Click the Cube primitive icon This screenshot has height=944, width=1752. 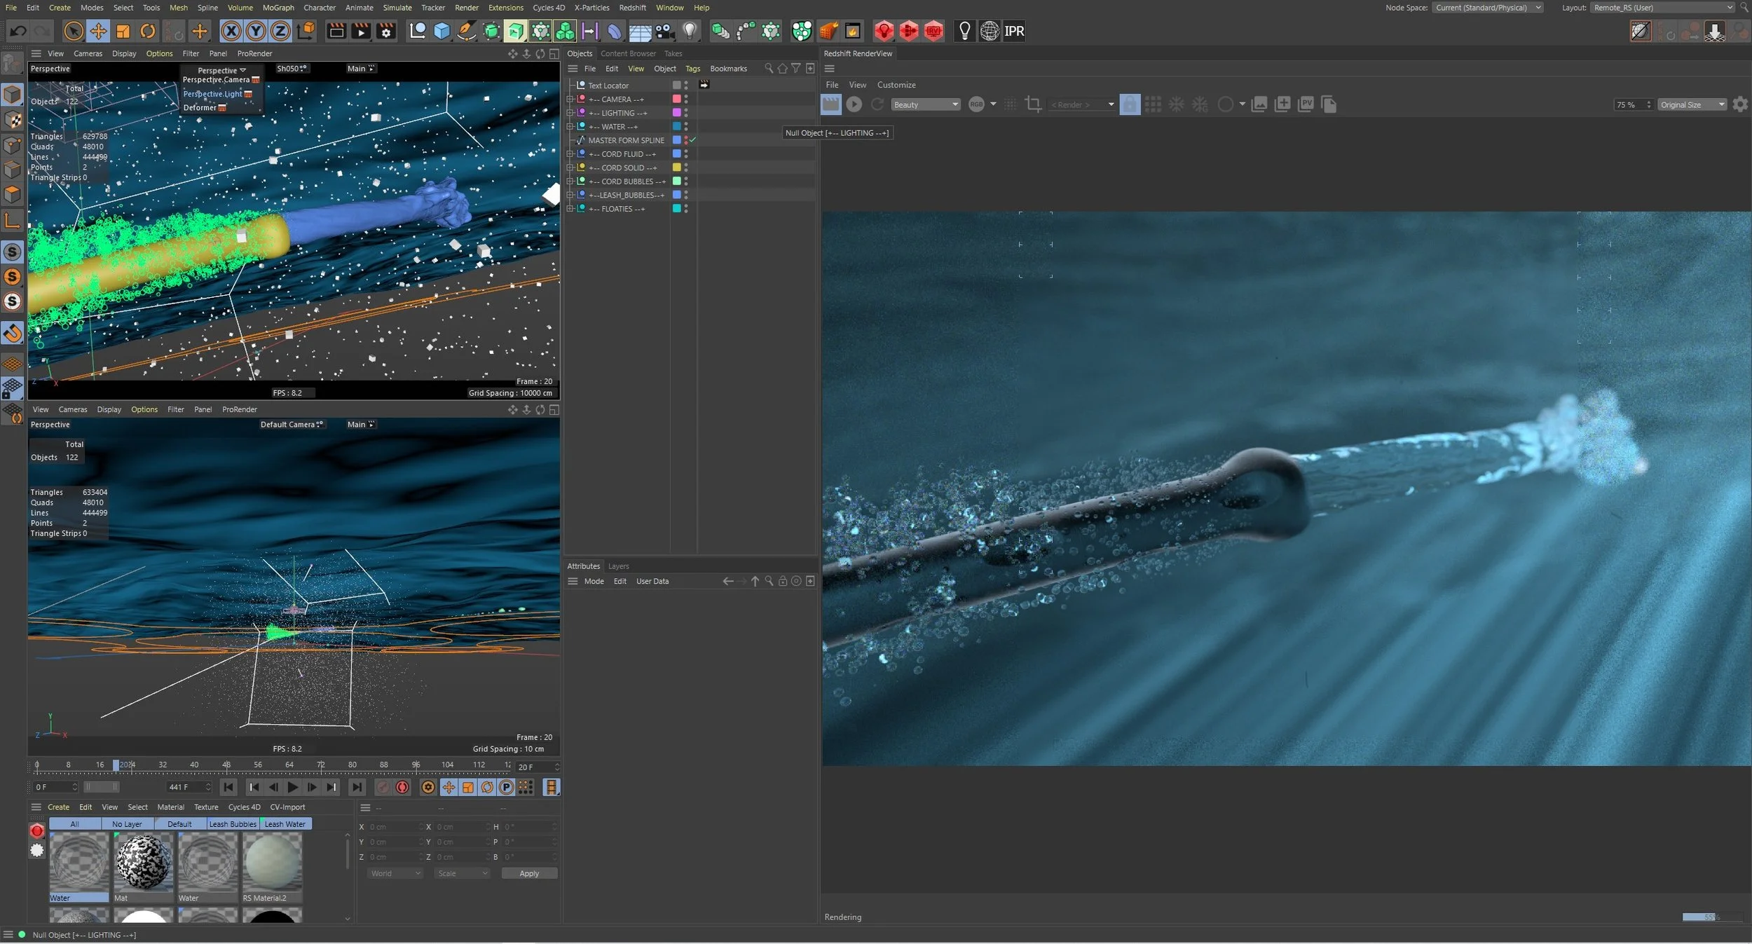point(442,31)
